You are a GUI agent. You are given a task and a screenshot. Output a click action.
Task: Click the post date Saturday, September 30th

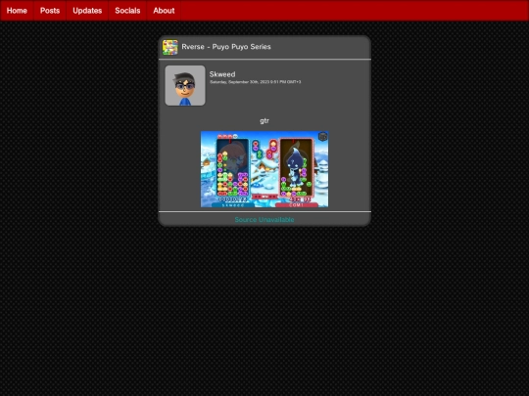tap(255, 82)
